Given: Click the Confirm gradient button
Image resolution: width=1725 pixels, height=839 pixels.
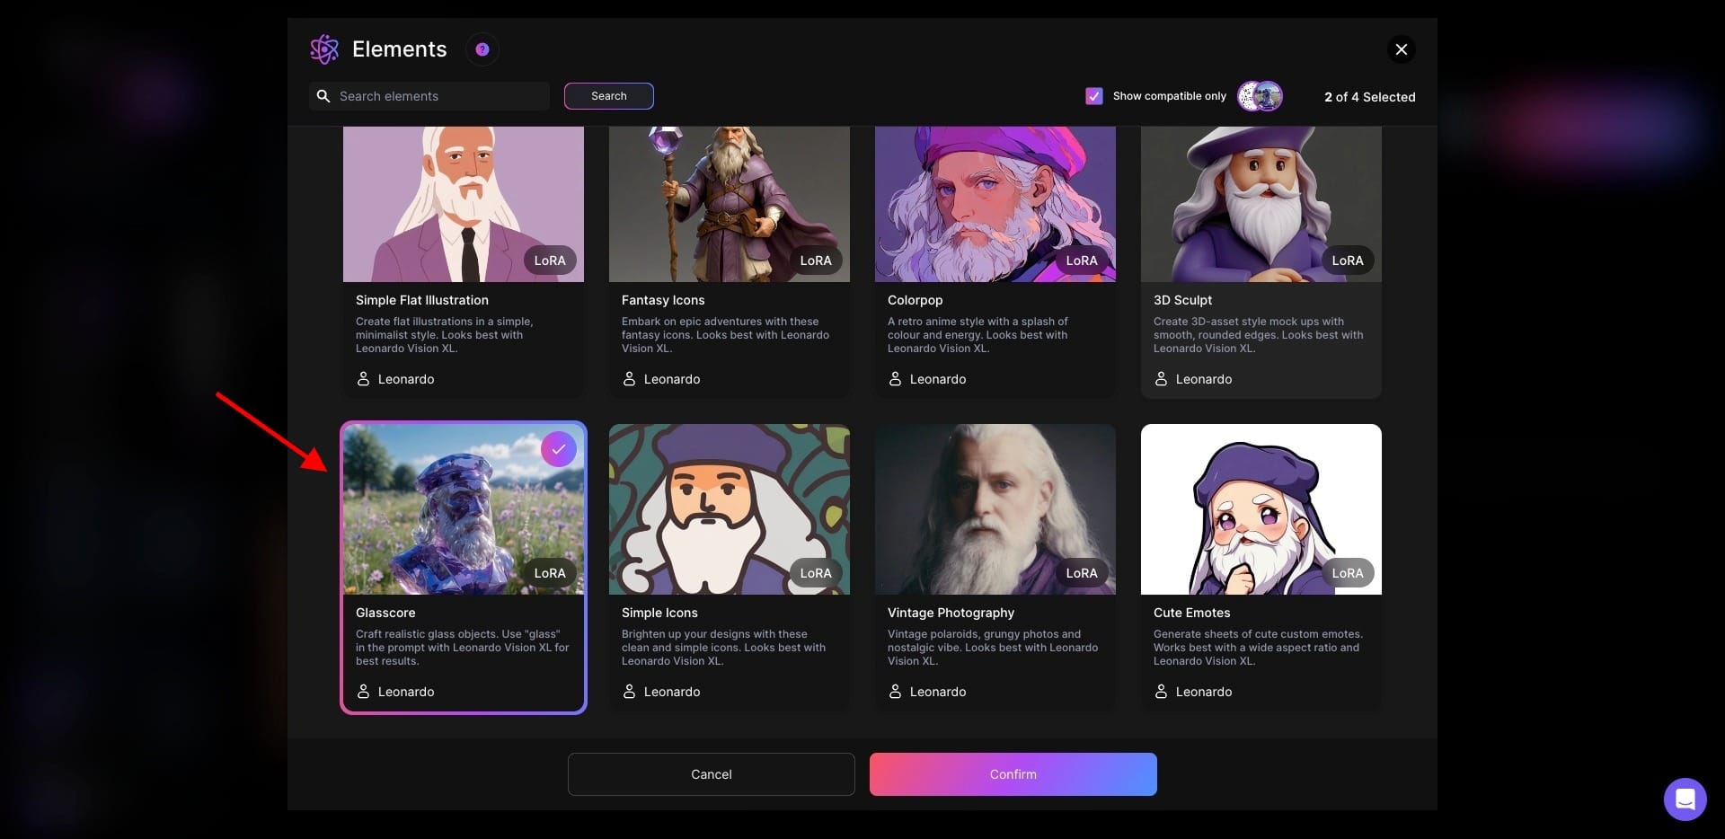Looking at the screenshot, I should click(1013, 774).
